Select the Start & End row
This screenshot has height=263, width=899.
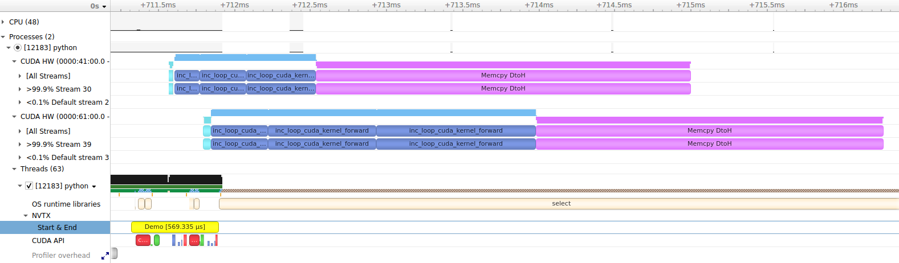57,228
